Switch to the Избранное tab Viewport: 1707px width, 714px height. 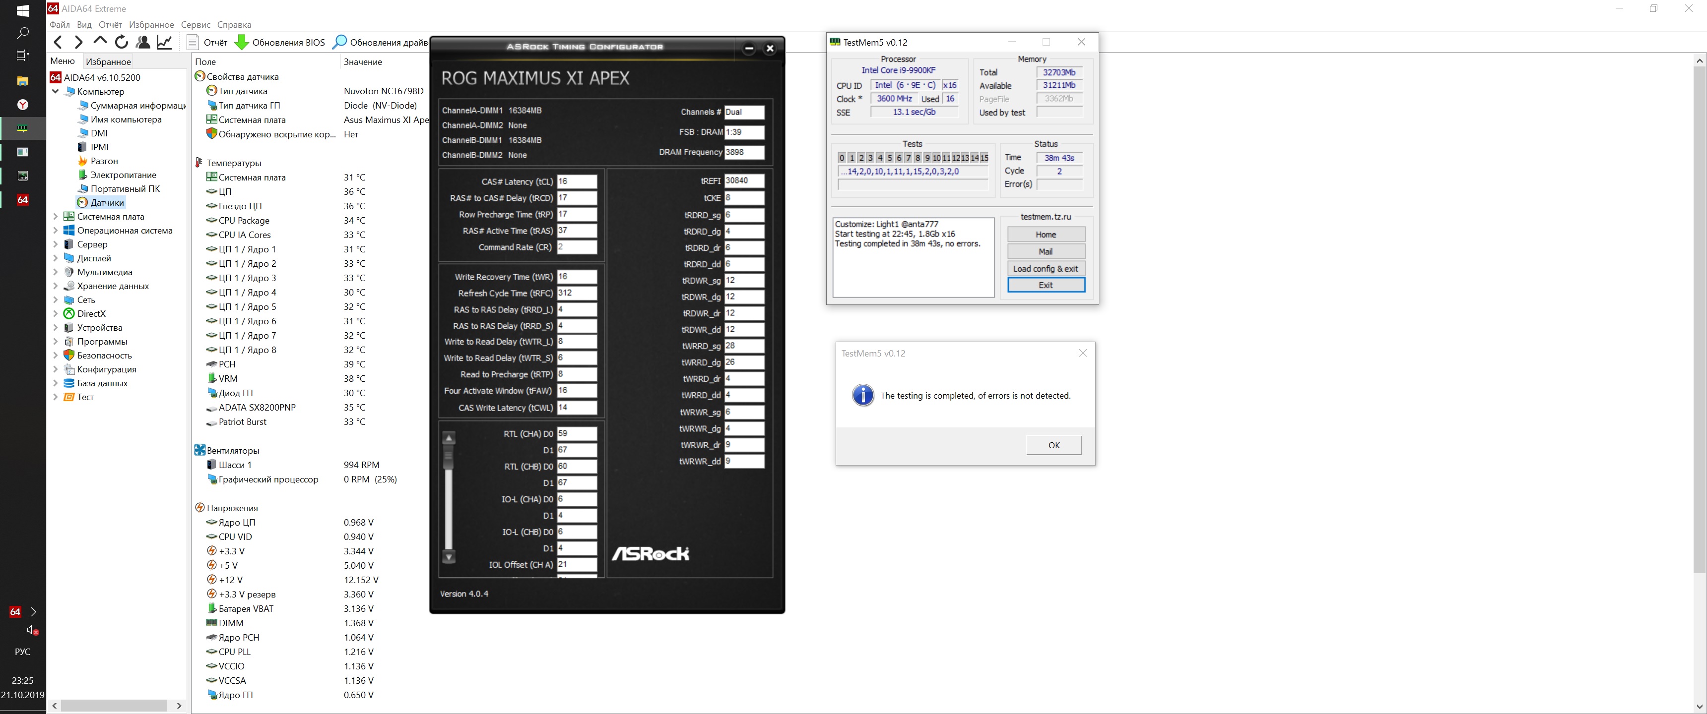click(x=108, y=61)
